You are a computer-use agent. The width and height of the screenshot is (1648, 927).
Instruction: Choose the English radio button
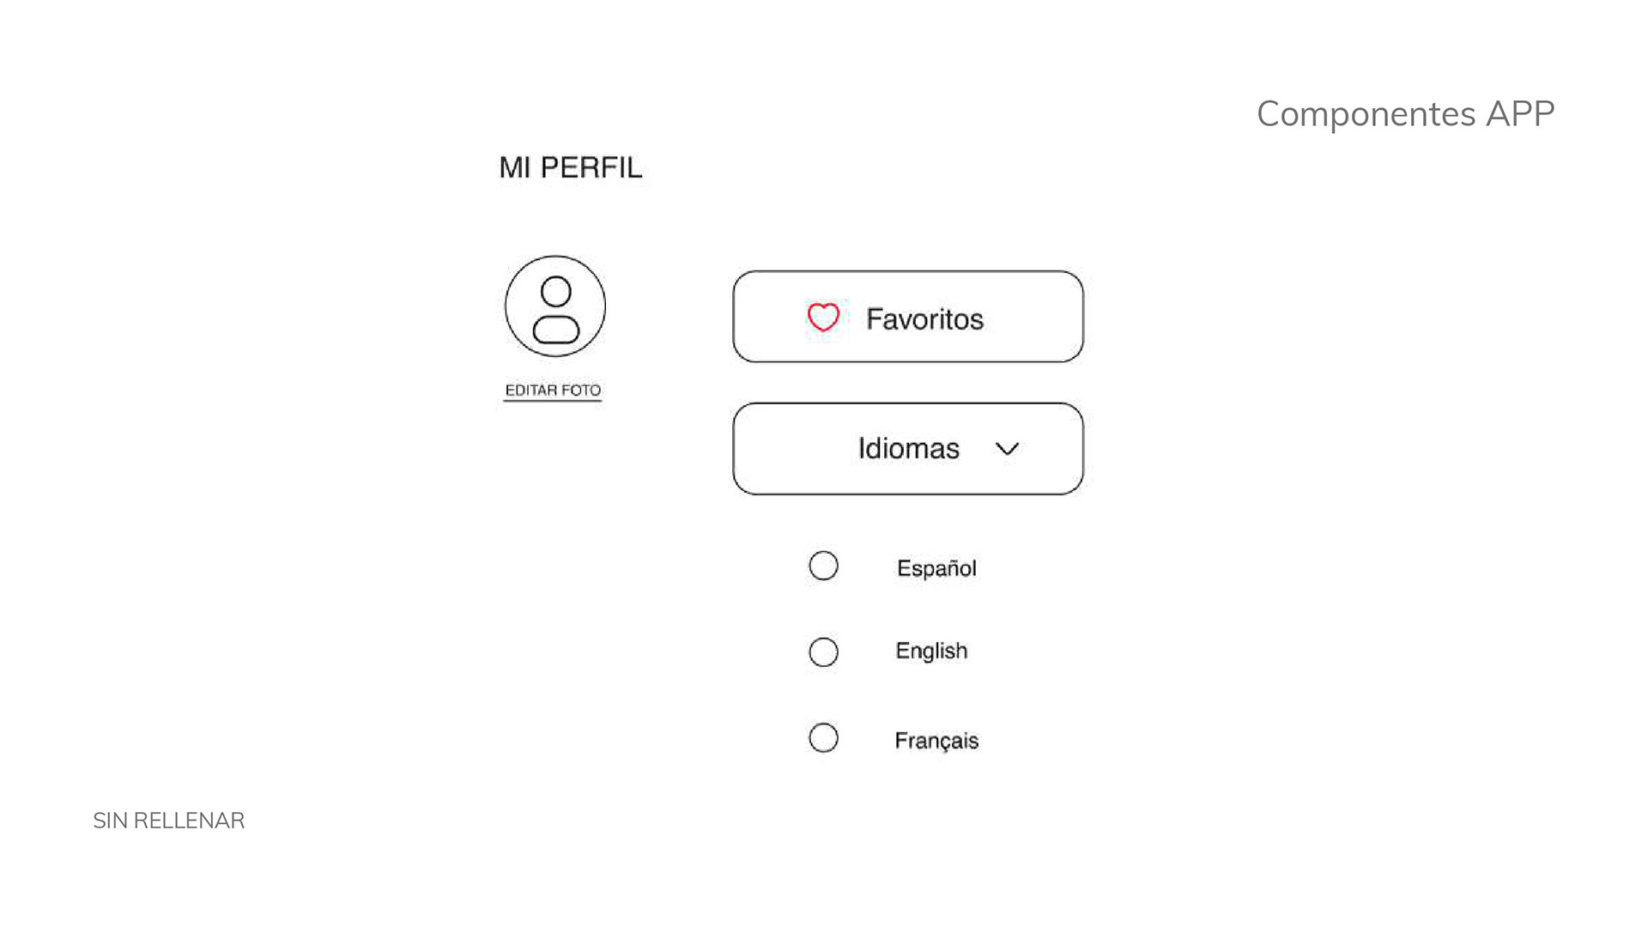[x=823, y=652]
